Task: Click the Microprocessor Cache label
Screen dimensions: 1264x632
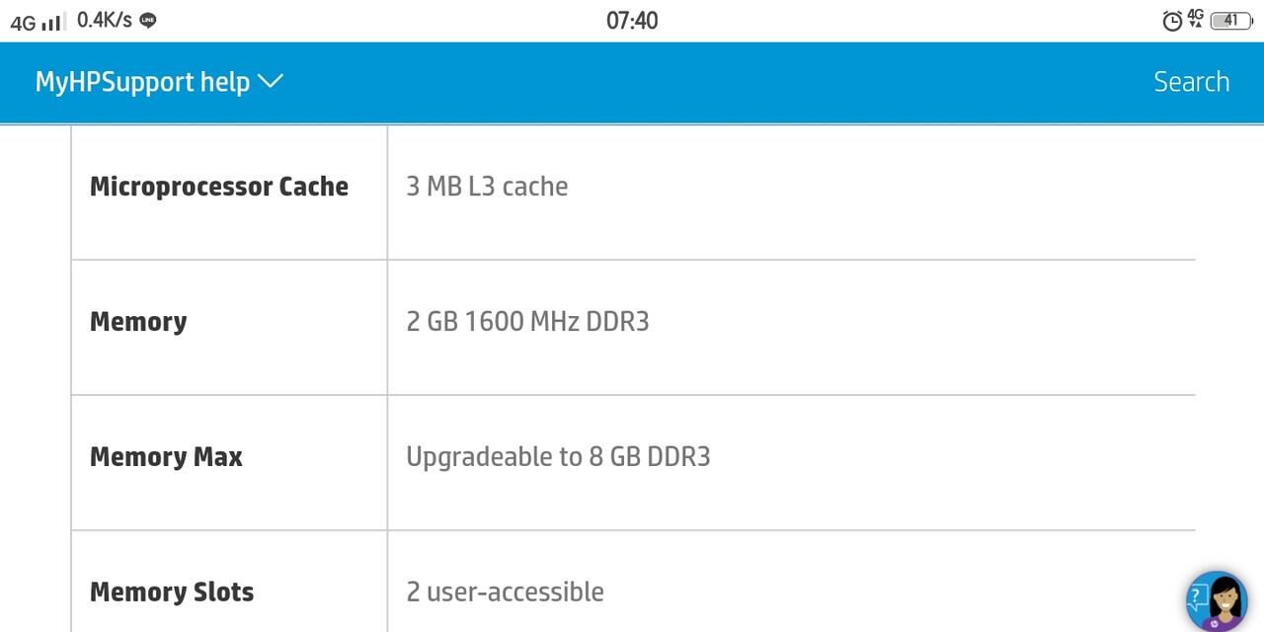Action: point(219,186)
